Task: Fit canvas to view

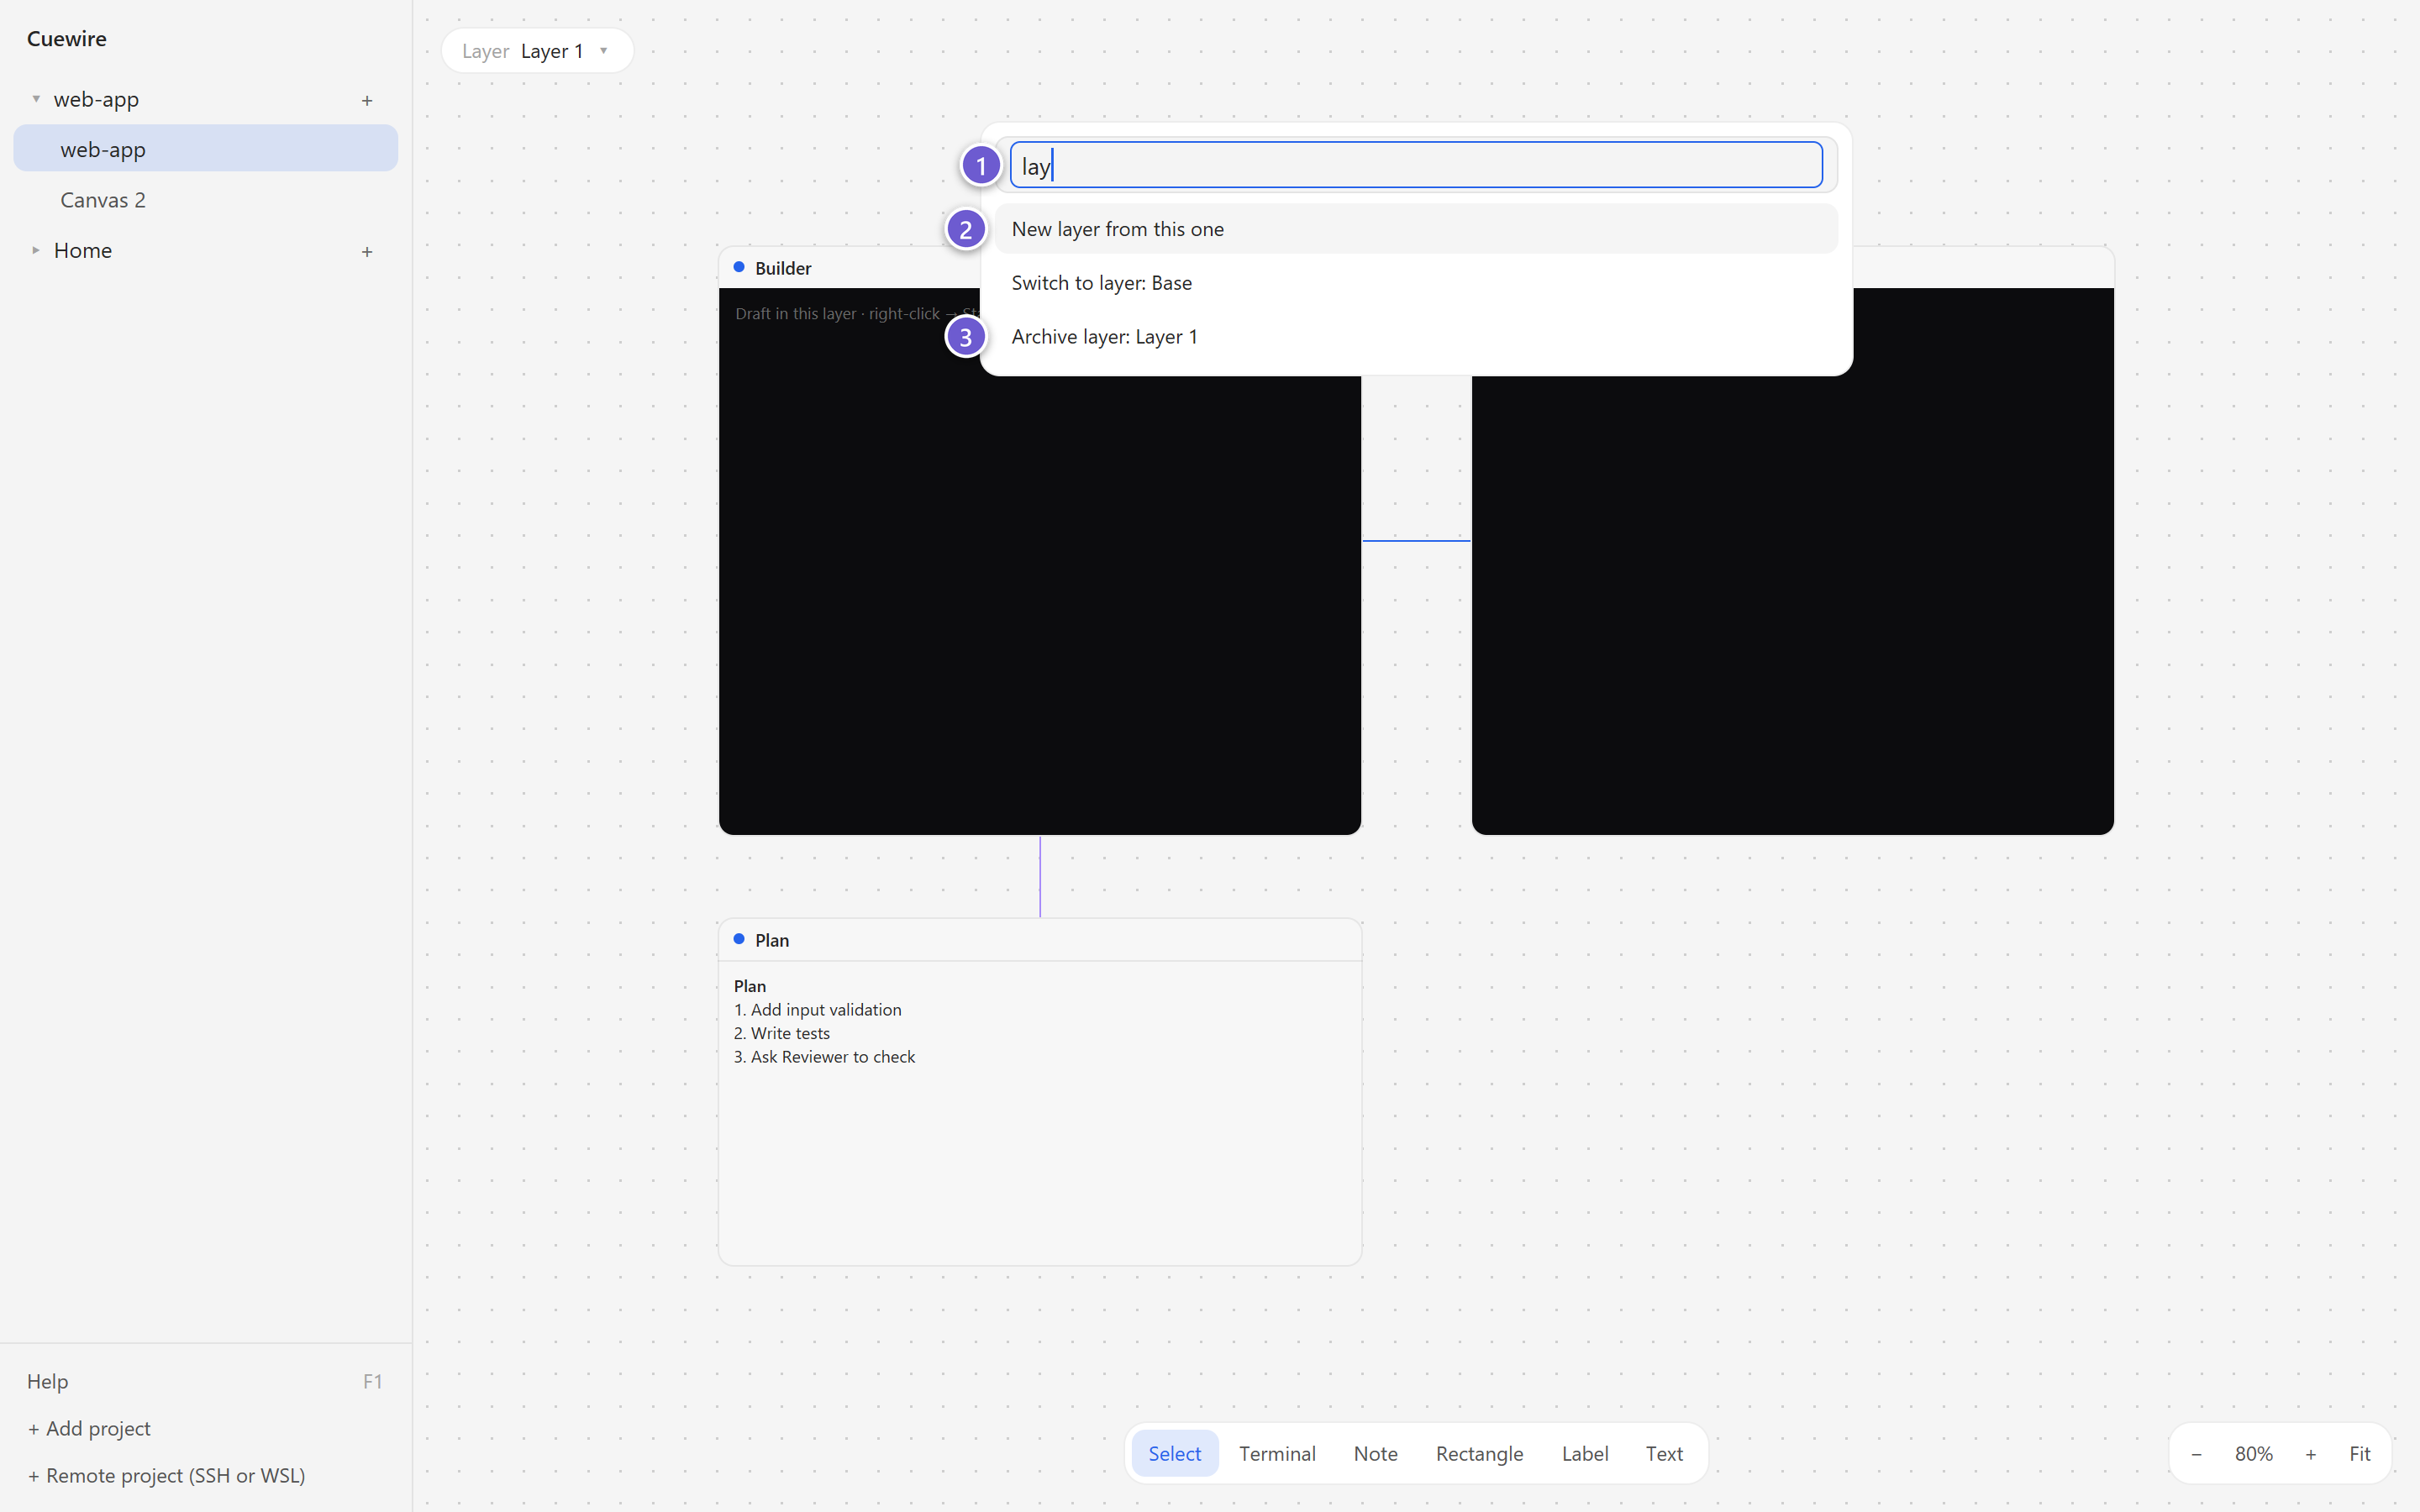Action: click(2359, 1454)
